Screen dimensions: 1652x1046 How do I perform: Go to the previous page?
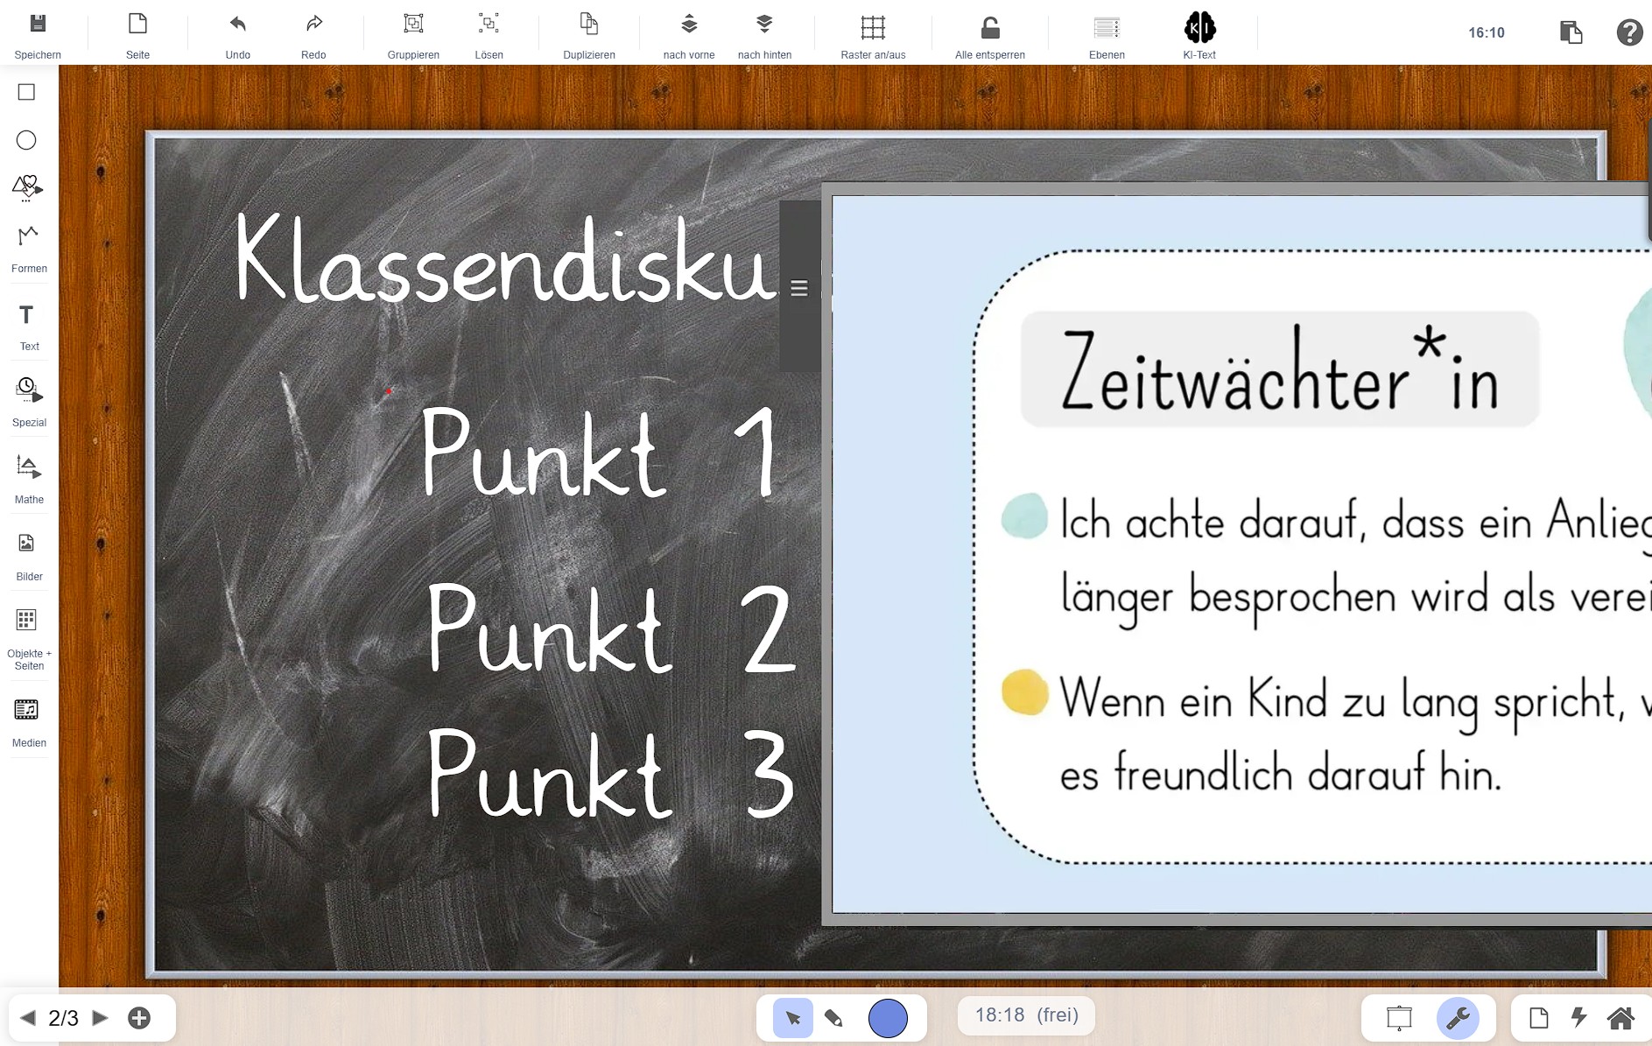[28, 1018]
